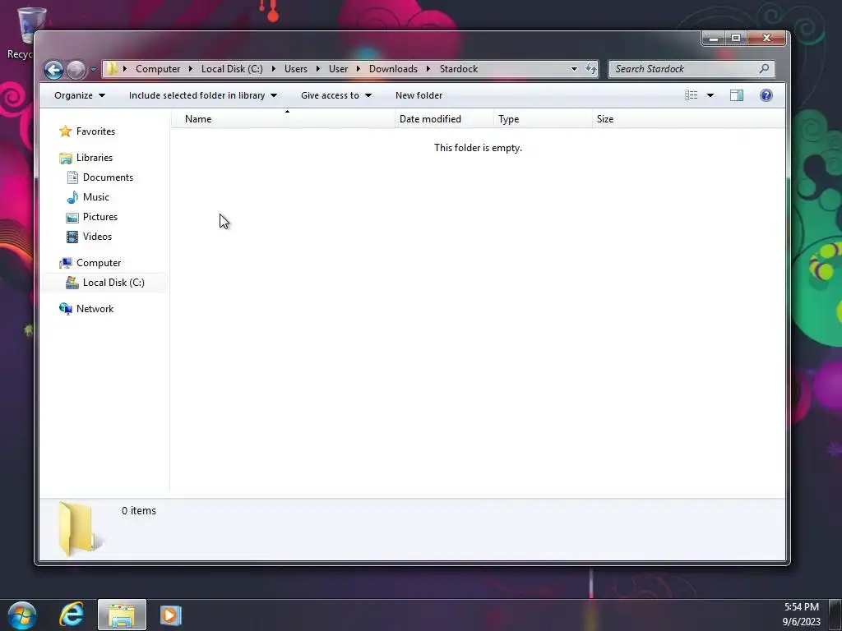Select Computer in the address breadcrumb
842x631 pixels.
(x=158, y=69)
